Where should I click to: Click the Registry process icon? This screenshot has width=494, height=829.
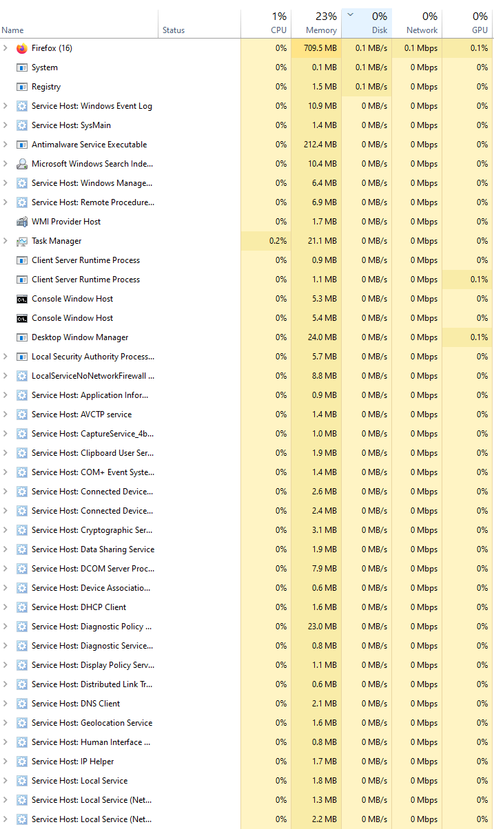pos(21,87)
